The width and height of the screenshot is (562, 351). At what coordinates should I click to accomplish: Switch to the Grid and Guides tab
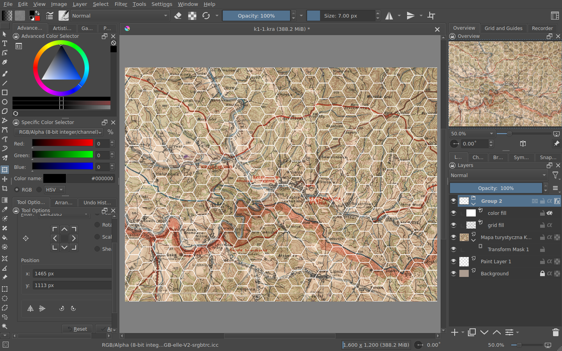[x=503, y=28]
